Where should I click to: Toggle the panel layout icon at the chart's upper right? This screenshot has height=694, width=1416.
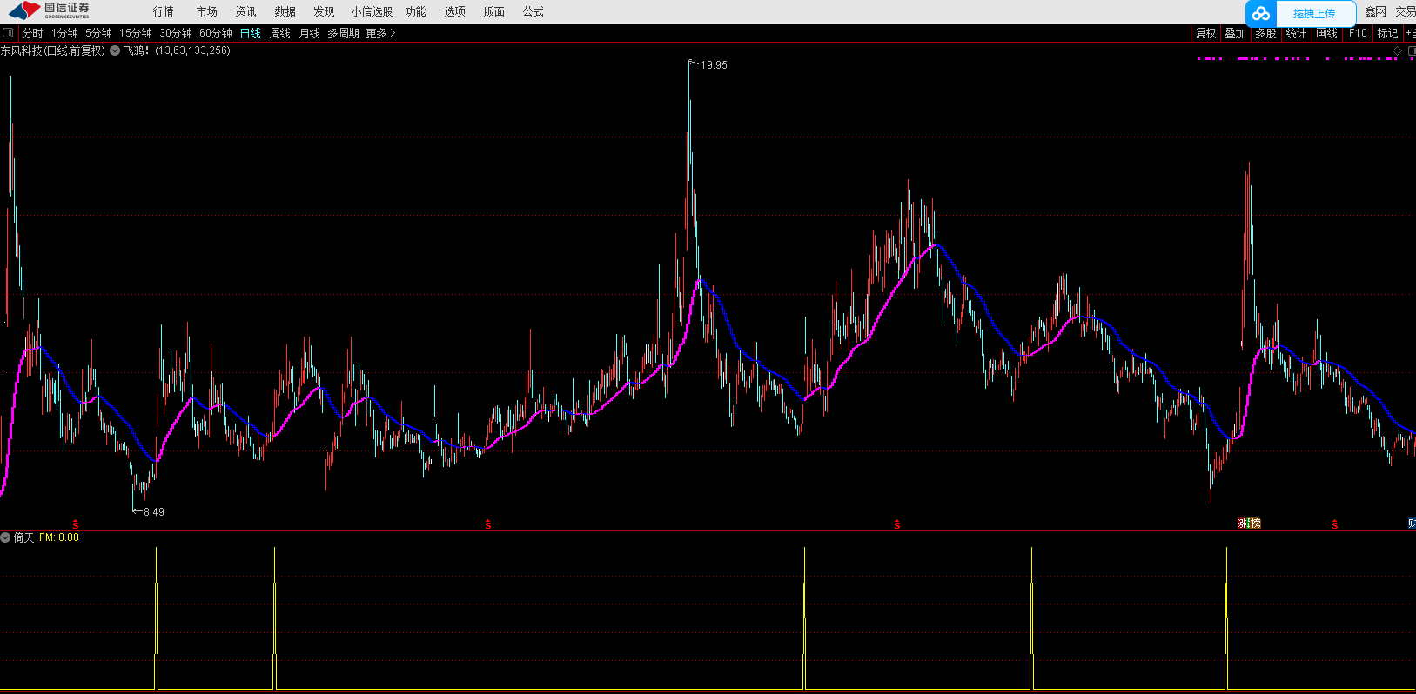point(1412,51)
